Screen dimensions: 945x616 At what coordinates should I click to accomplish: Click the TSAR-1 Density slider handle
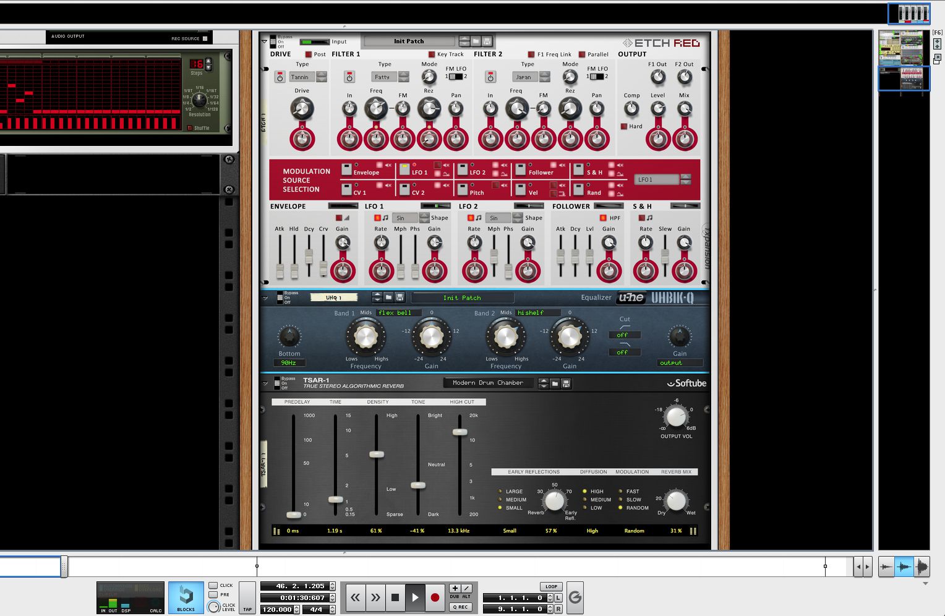tap(377, 454)
